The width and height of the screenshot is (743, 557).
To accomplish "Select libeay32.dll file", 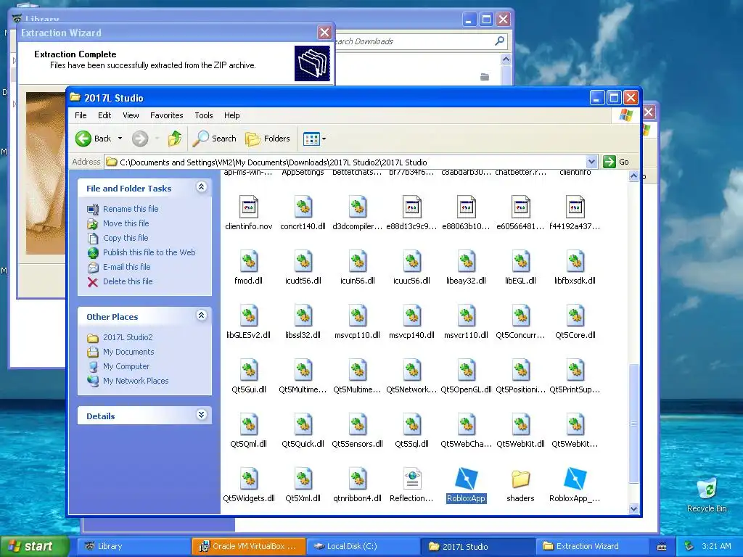I will pyautogui.click(x=466, y=261).
